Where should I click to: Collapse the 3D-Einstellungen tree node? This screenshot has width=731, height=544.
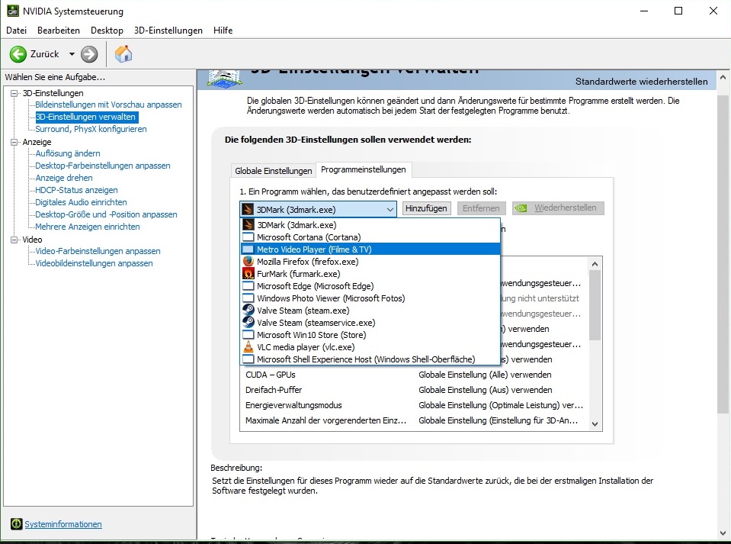click(x=14, y=93)
